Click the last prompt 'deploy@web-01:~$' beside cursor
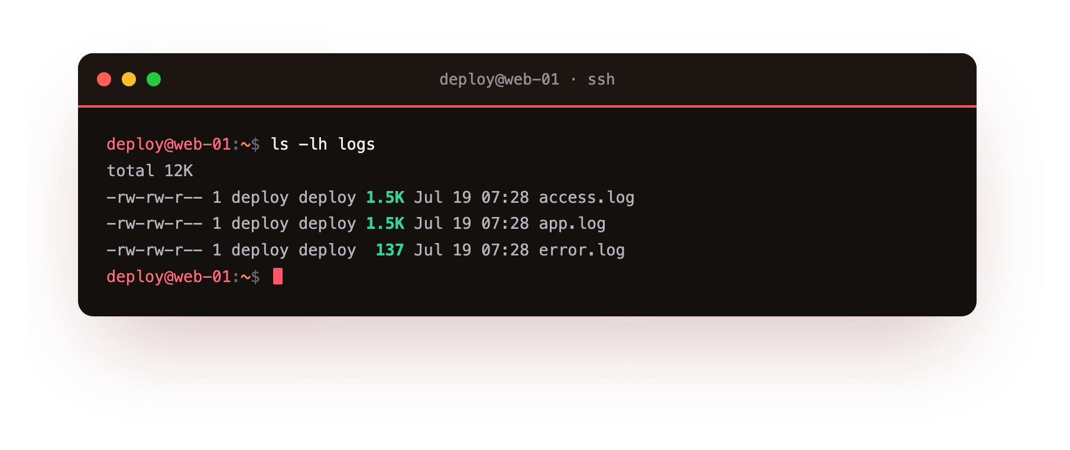The image size is (1070, 450). point(183,277)
